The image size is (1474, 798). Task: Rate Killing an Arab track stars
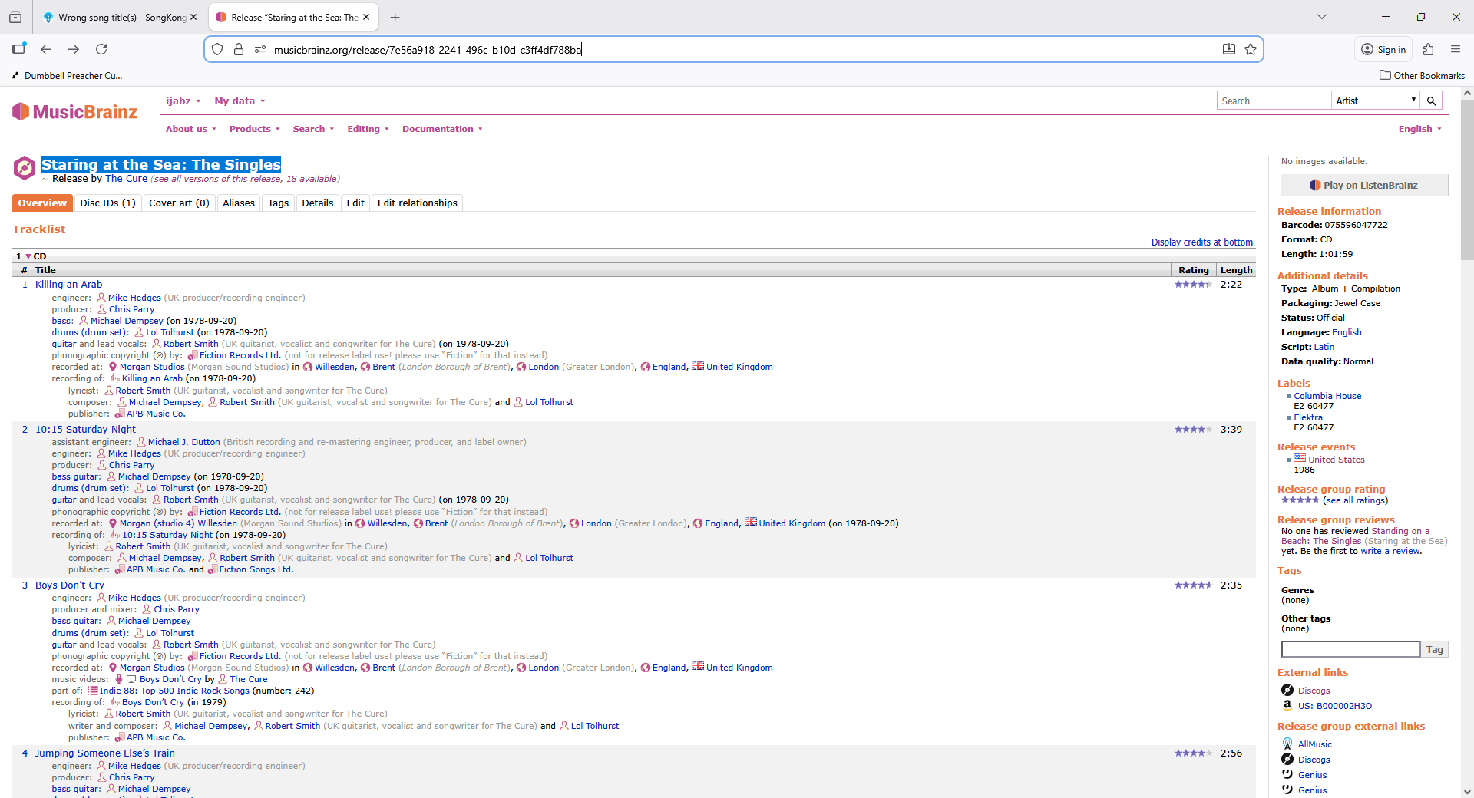click(x=1192, y=285)
